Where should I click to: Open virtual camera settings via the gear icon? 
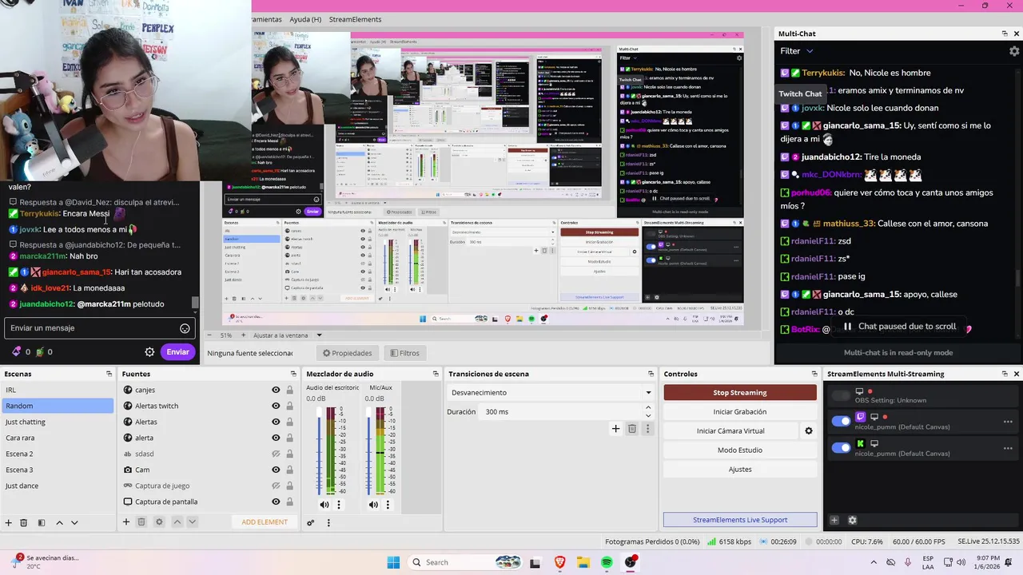[809, 431]
